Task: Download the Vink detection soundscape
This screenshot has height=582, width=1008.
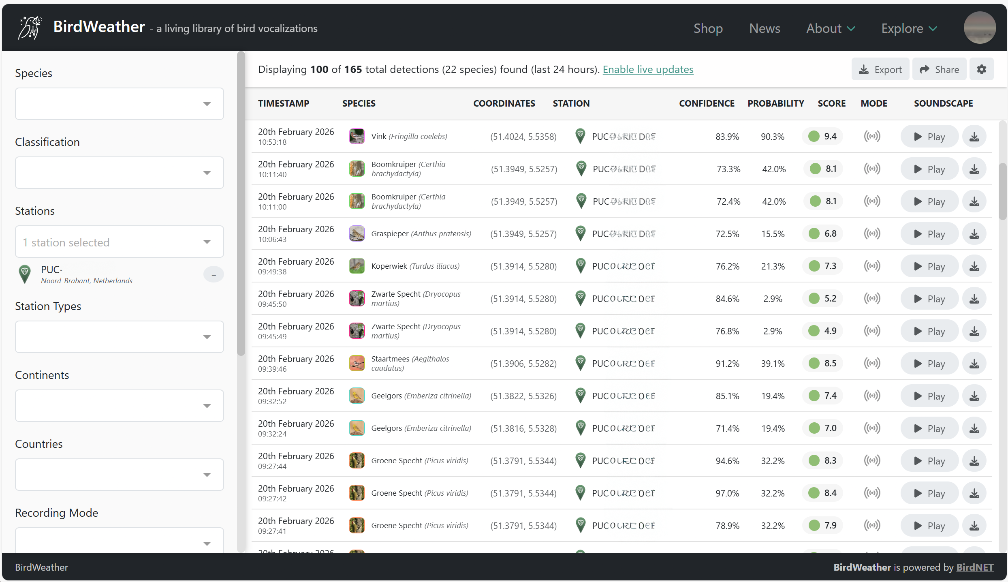Action: pos(974,137)
